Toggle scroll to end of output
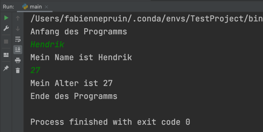 tap(18, 50)
